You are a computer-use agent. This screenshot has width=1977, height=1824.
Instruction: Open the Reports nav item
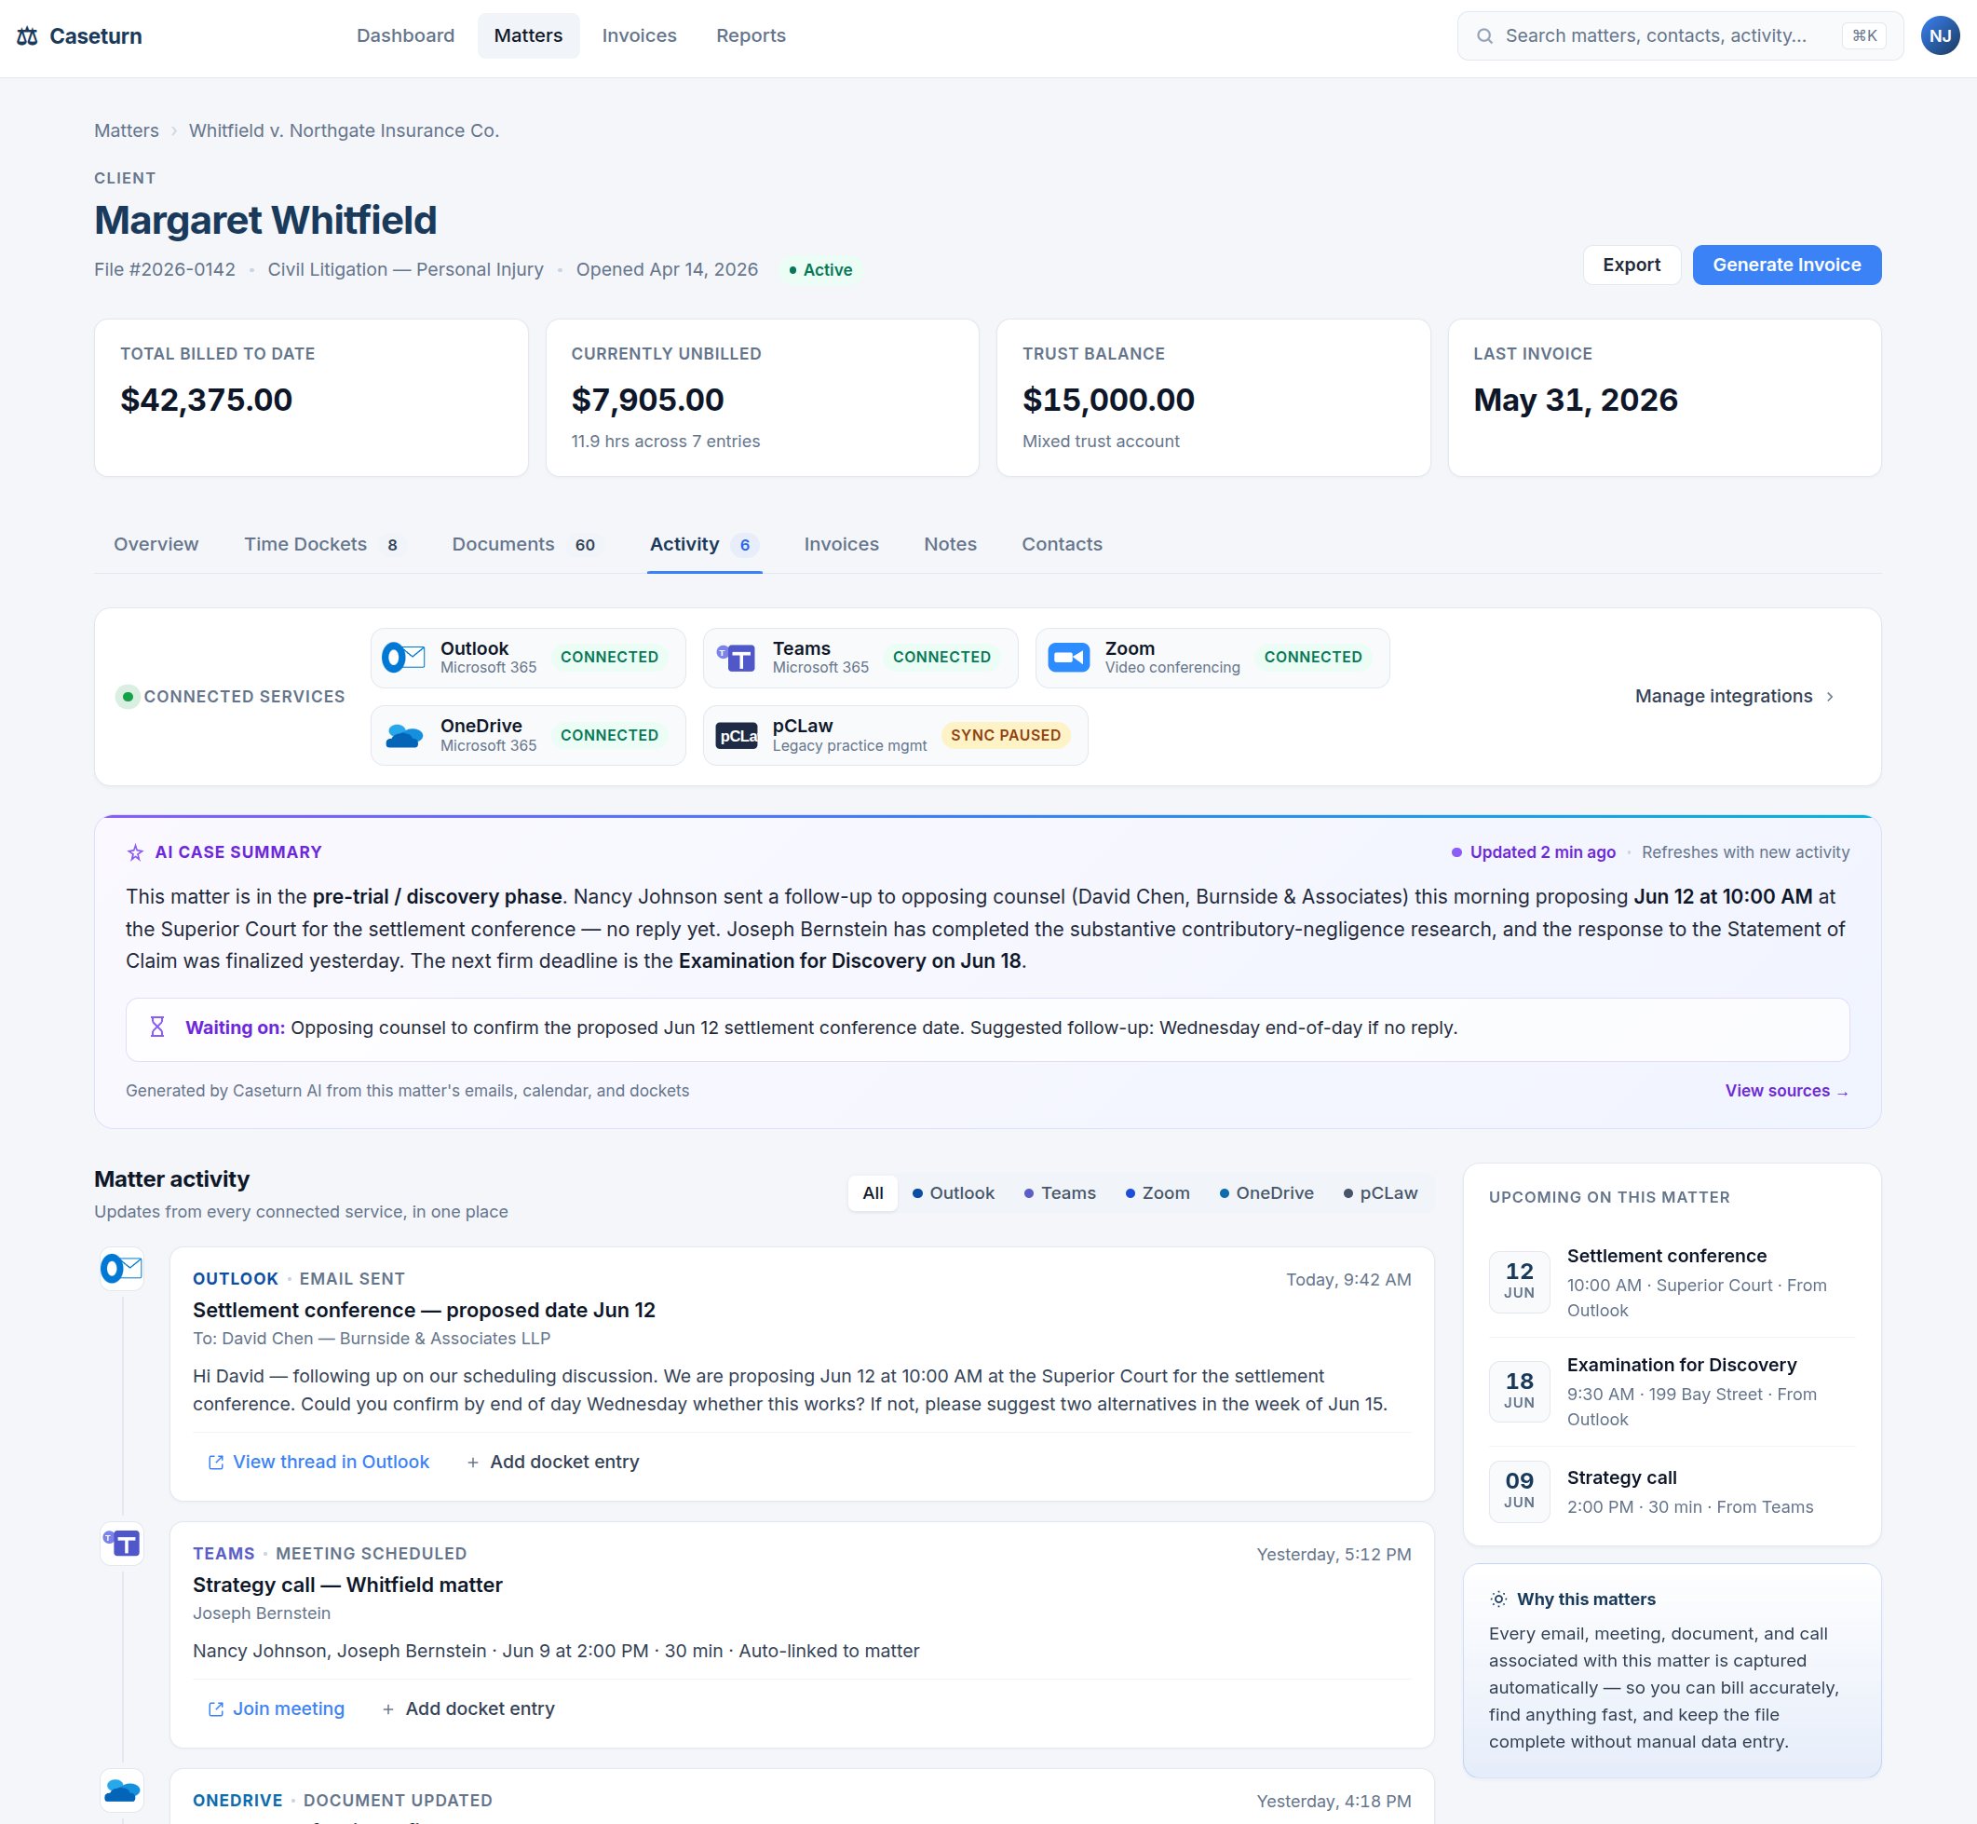751,36
